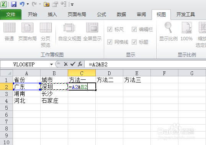Open the fx Insert Function dialog
The height and width of the screenshot is (145, 206).
pyautogui.click(x=80, y=64)
